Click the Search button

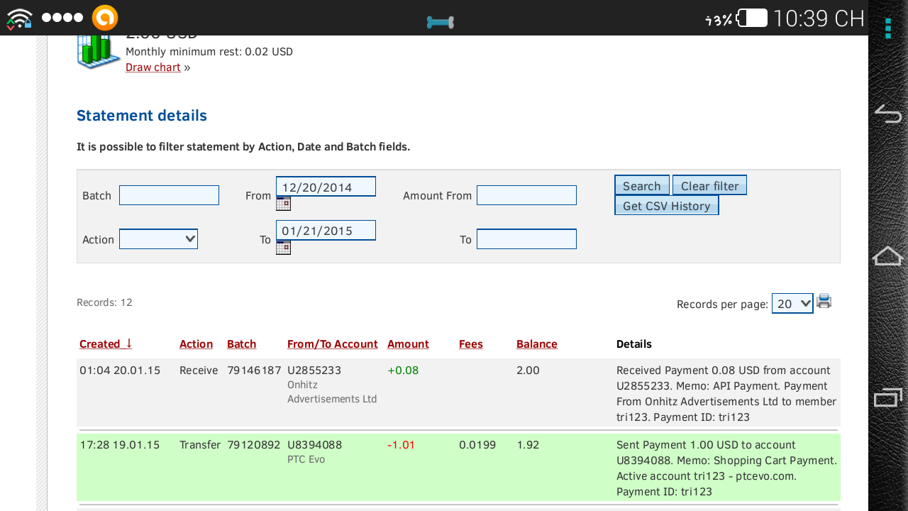pyautogui.click(x=641, y=185)
